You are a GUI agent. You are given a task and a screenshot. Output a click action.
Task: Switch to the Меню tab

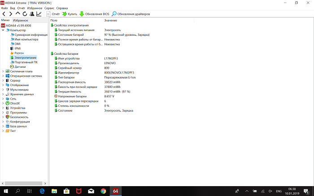click(x=5, y=20)
